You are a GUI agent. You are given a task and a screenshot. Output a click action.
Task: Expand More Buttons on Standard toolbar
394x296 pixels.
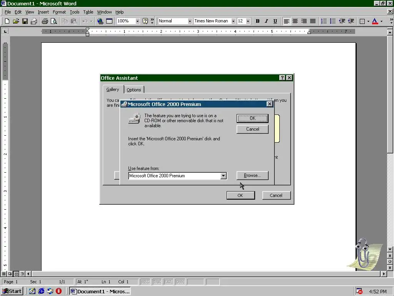click(x=152, y=21)
